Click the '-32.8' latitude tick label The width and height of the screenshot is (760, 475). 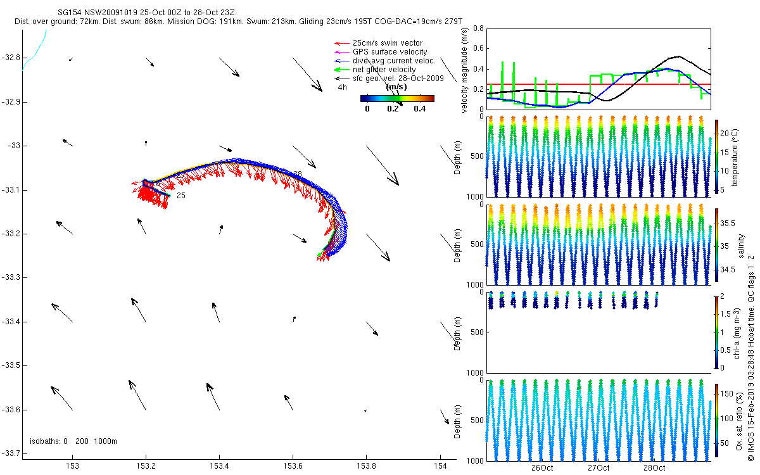click(x=11, y=58)
